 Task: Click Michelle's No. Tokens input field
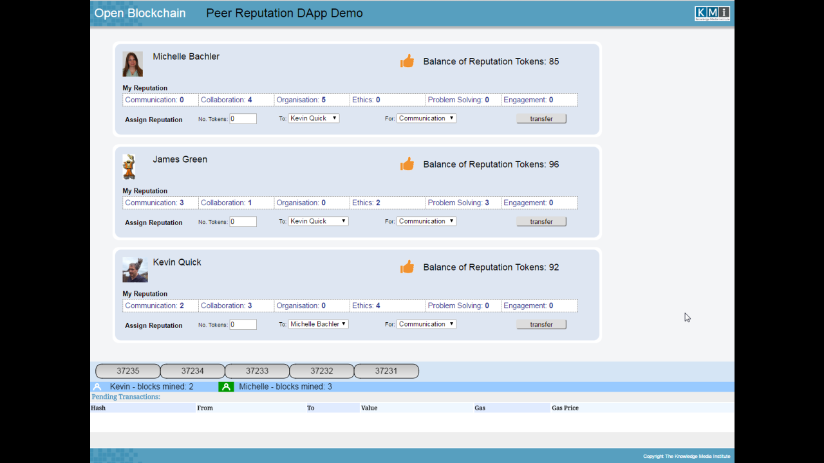[x=243, y=118]
